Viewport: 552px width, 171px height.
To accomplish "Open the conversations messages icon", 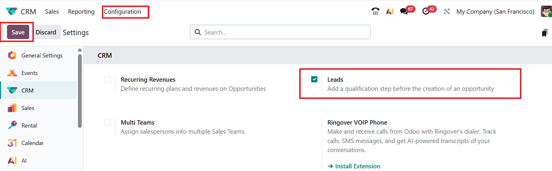I will tap(404, 11).
